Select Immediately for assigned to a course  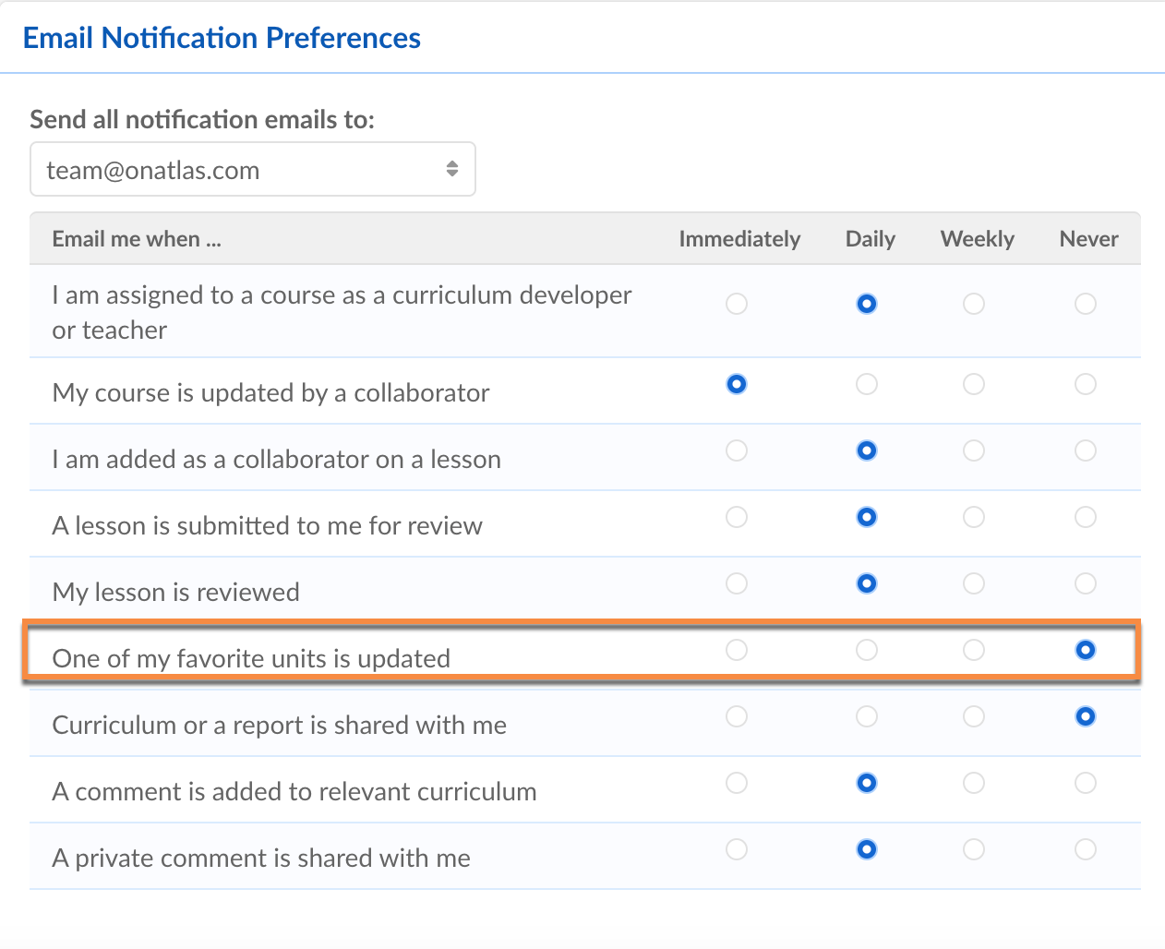pos(736,304)
